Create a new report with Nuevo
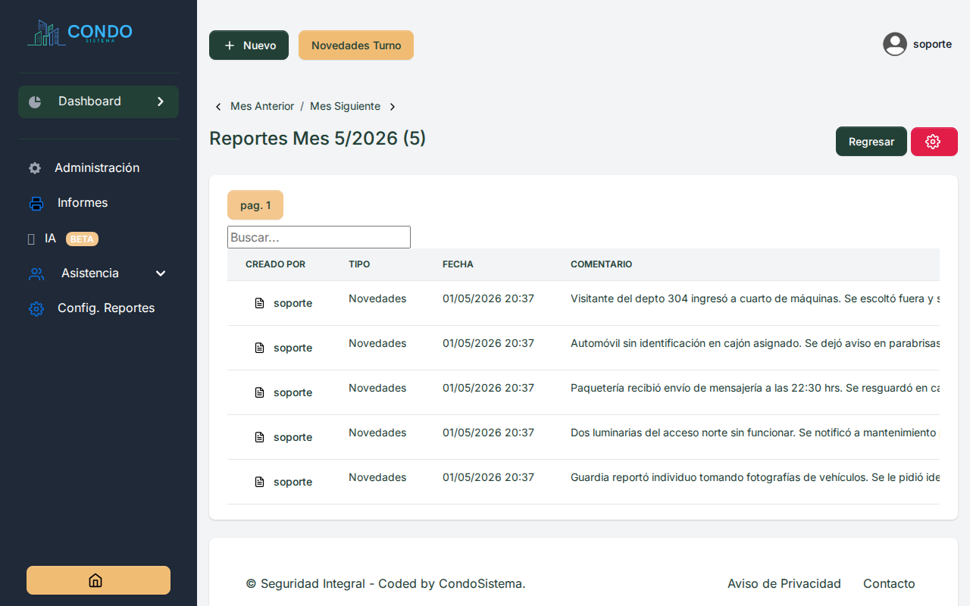Image resolution: width=970 pixels, height=606 pixels. point(249,45)
